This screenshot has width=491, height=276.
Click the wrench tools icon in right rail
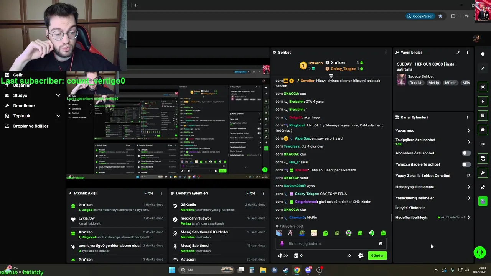coord(483,172)
